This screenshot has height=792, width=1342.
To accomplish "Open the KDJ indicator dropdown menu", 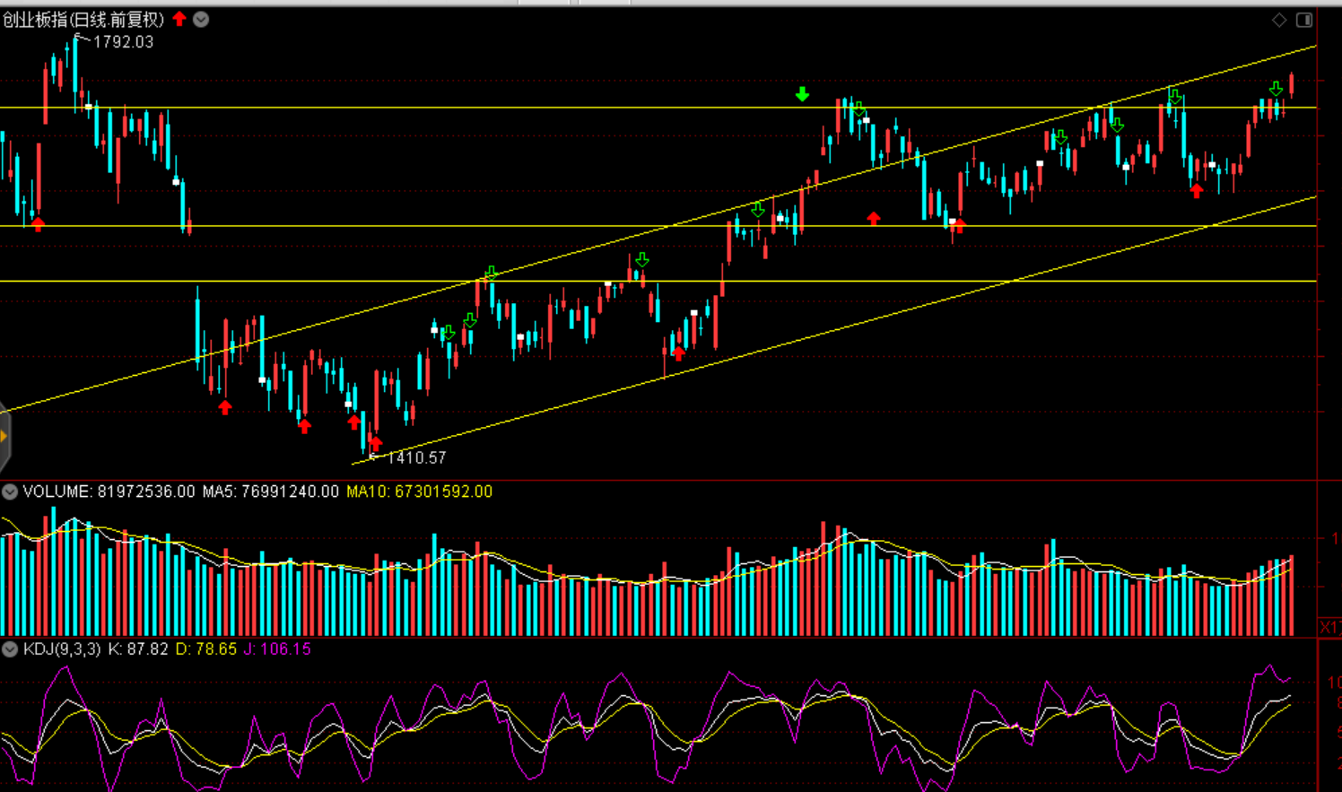I will coord(10,648).
